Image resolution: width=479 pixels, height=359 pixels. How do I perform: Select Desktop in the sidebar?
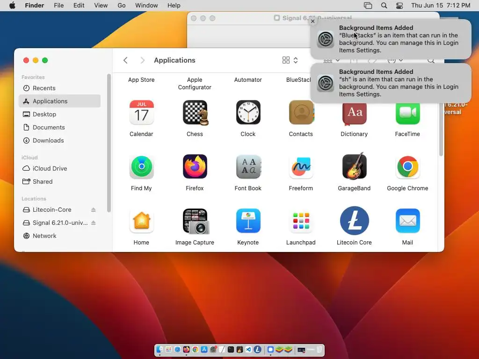pyautogui.click(x=59, y=114)
